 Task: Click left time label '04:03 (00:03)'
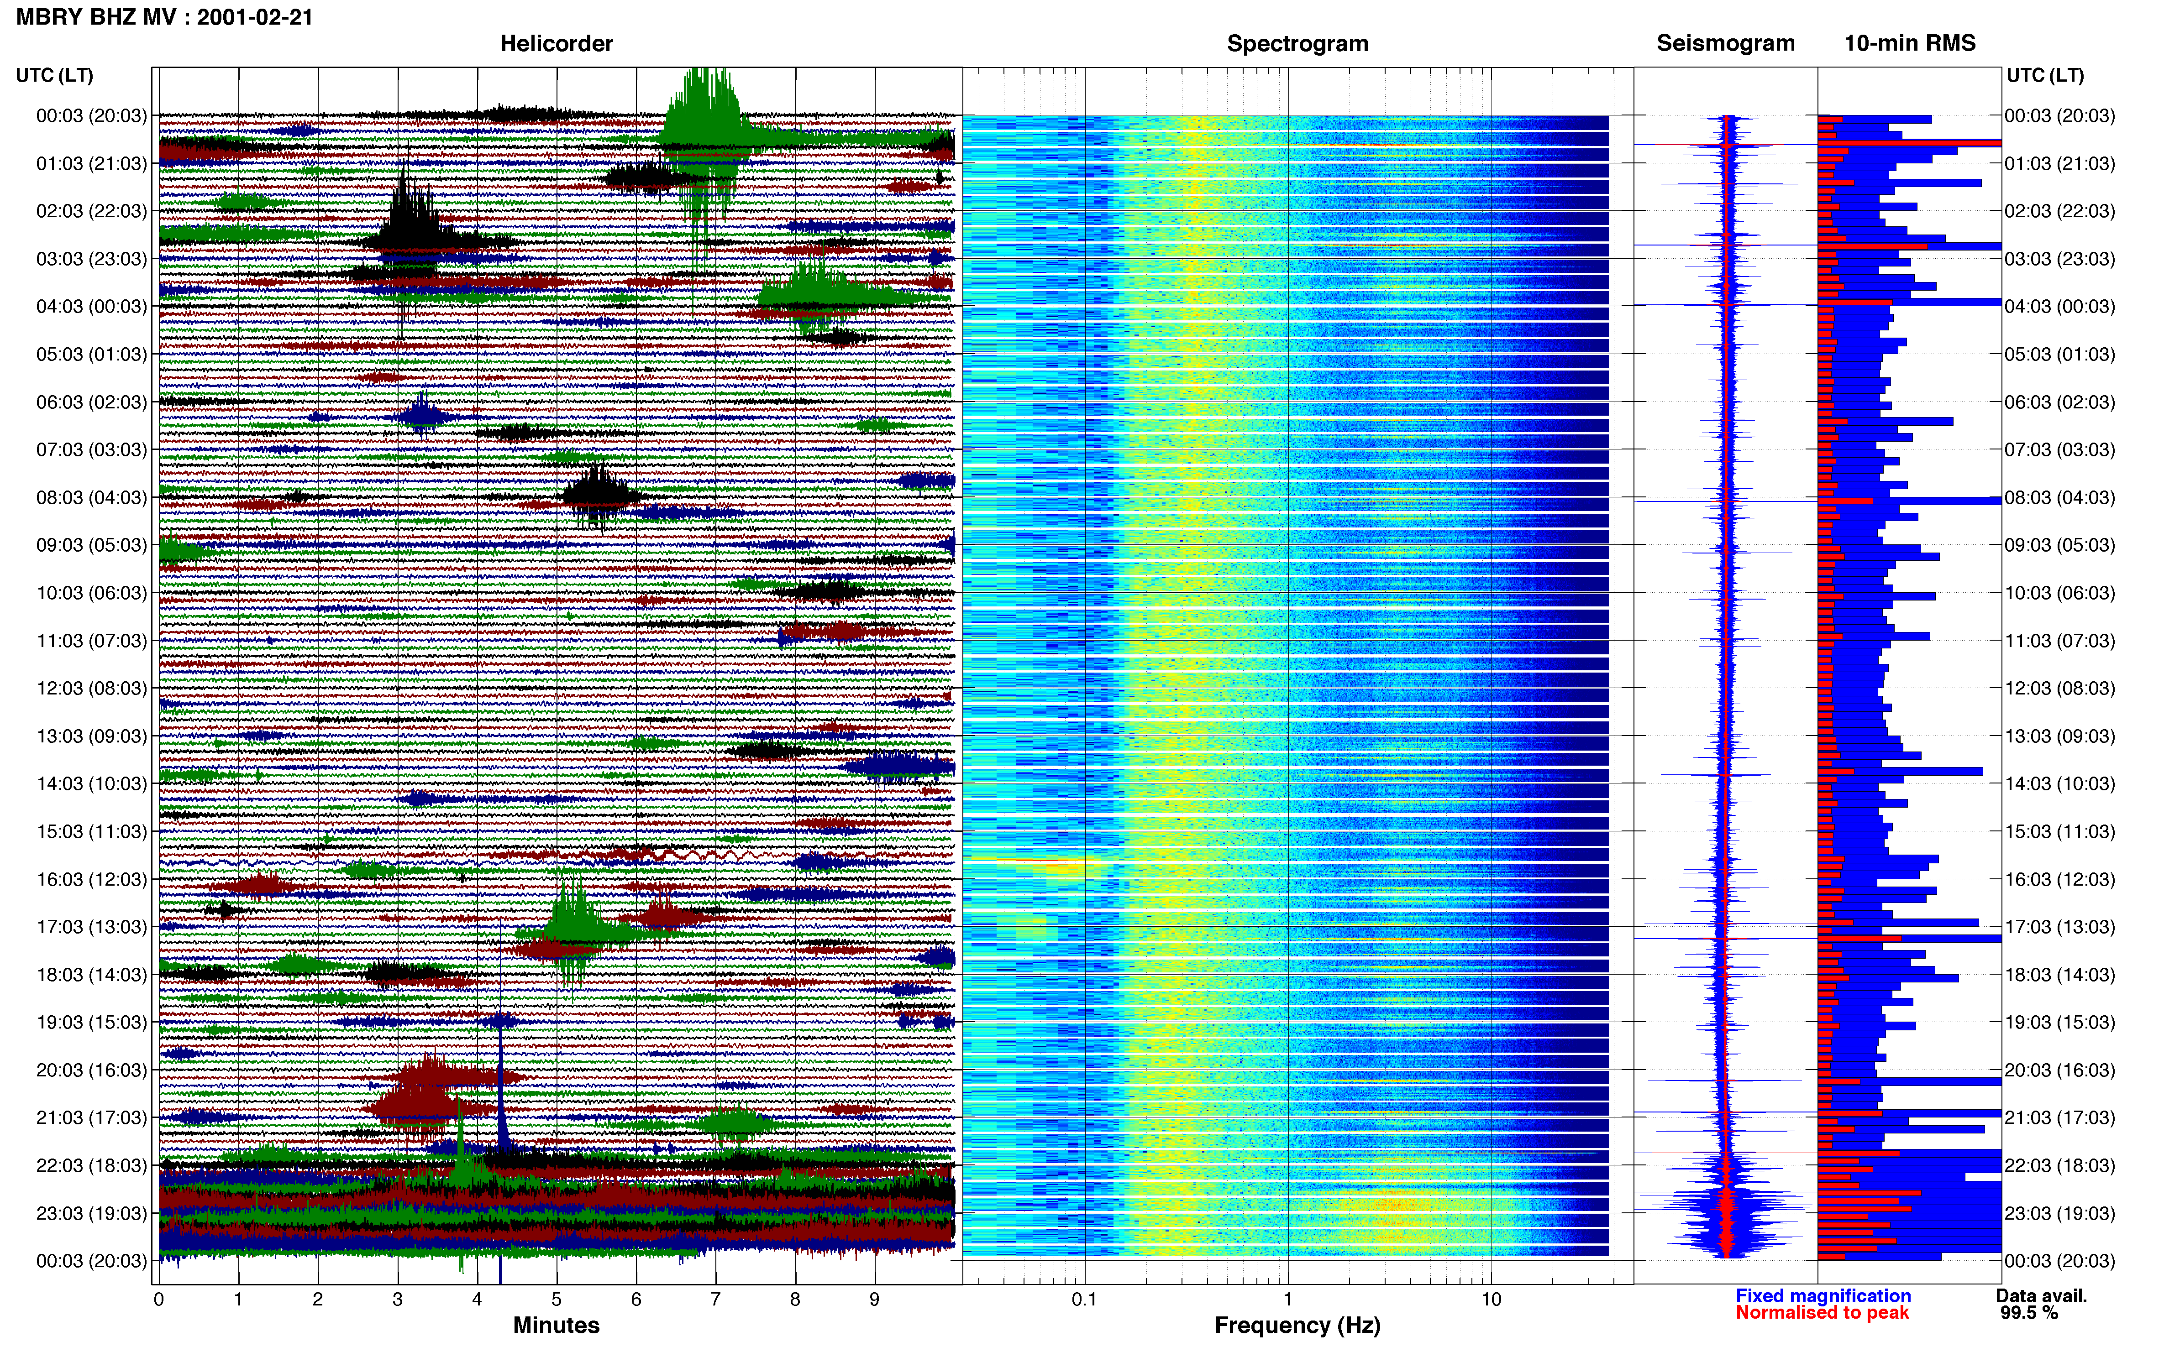point(91,307)
